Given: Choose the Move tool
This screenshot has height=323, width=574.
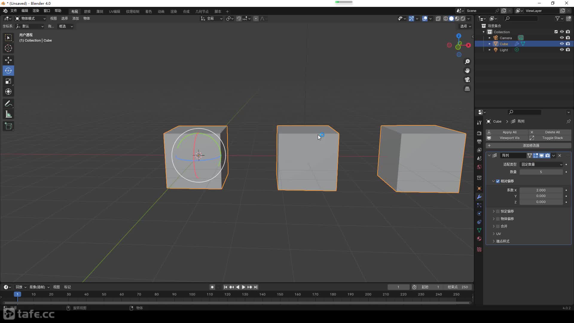Looking at the screenshot, I should click(8, 60).
